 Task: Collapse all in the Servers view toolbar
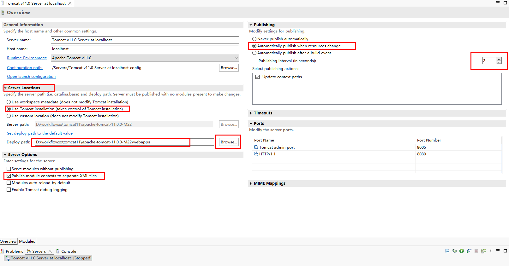click(447, 251)
